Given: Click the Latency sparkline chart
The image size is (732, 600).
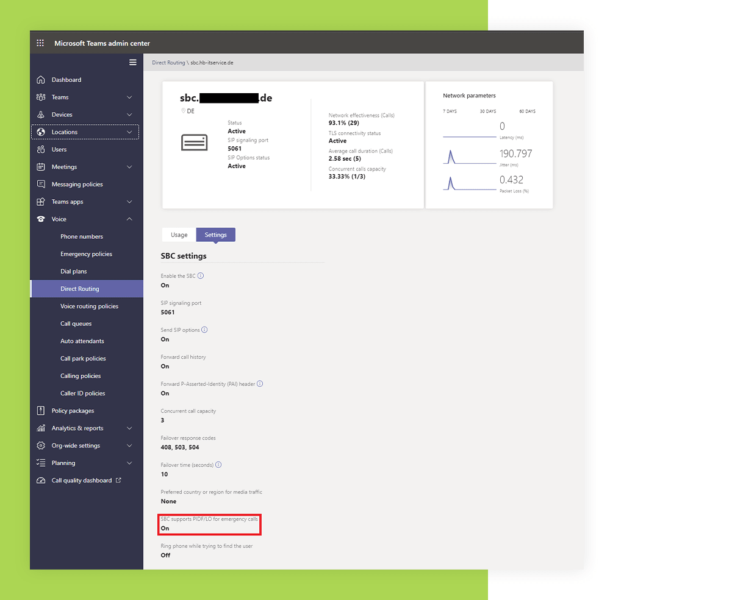Looking at the screenshot, I should pyautogui.click(x=469, y=136).
